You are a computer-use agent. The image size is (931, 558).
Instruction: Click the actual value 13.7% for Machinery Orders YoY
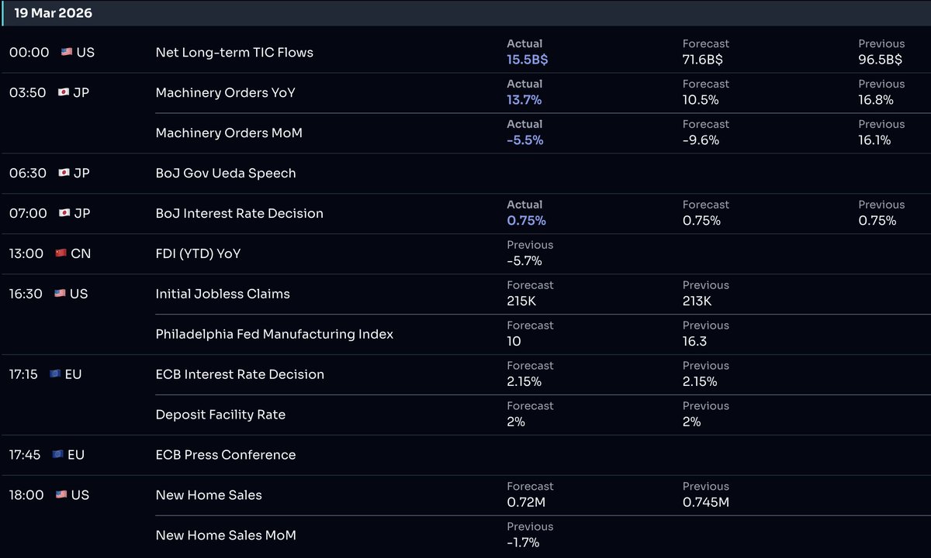click(x=524, y=99)
